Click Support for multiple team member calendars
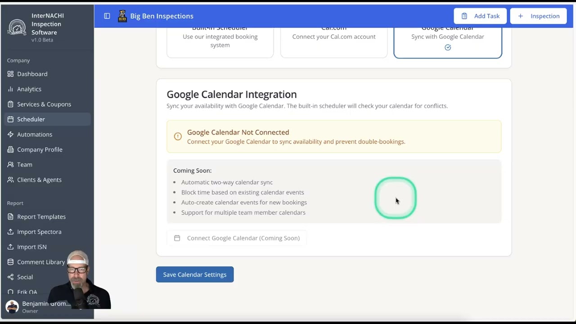The height and width of the screenshot is (324, 576). click(243, 212)
